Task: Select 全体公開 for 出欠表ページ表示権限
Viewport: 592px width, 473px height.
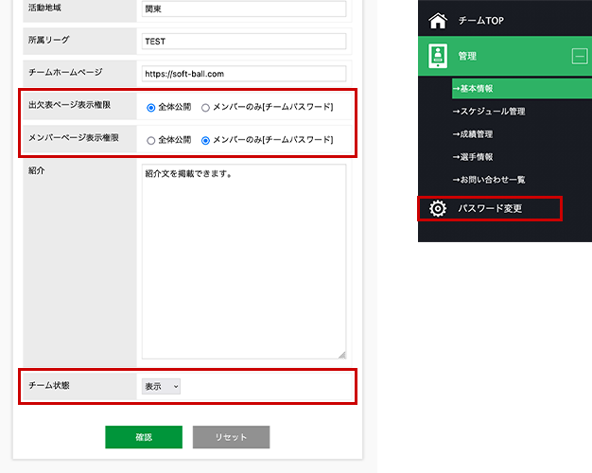Action: click(x=151, y=108)
